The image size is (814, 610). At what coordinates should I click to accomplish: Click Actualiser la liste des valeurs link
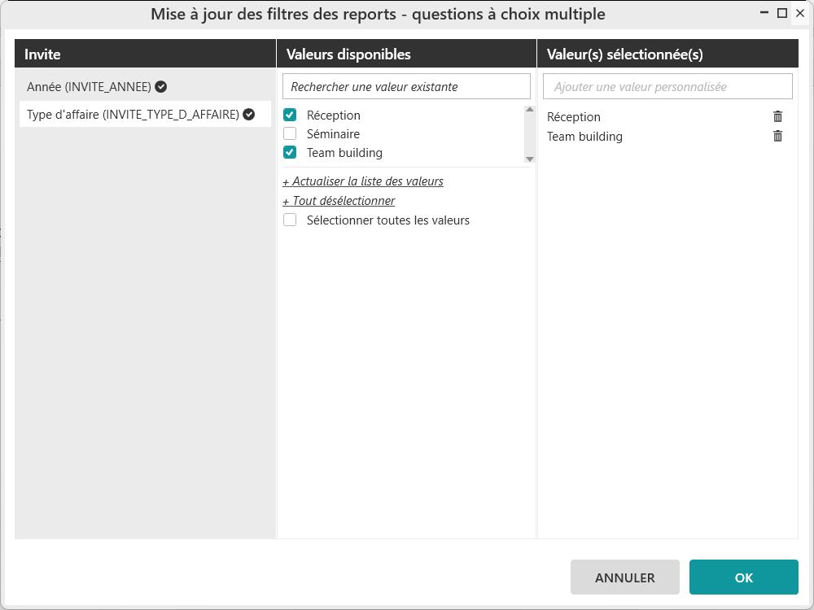[363, 181]
